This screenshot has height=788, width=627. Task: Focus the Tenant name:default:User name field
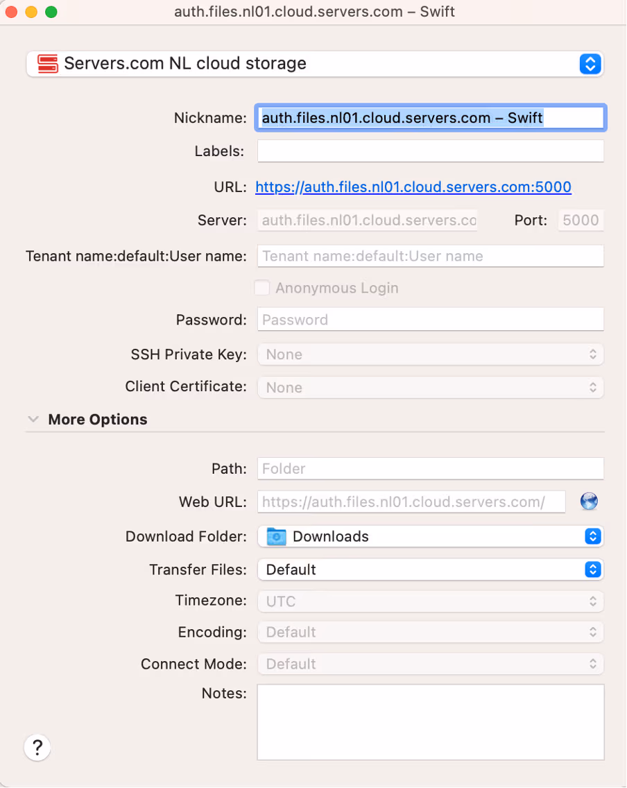point(431,256)
